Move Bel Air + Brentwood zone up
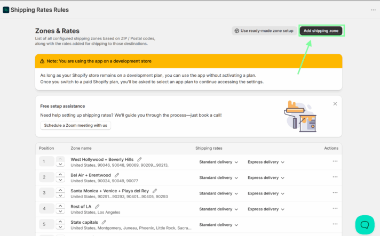This screenshot has width=380, height=236. pos(60,174)
